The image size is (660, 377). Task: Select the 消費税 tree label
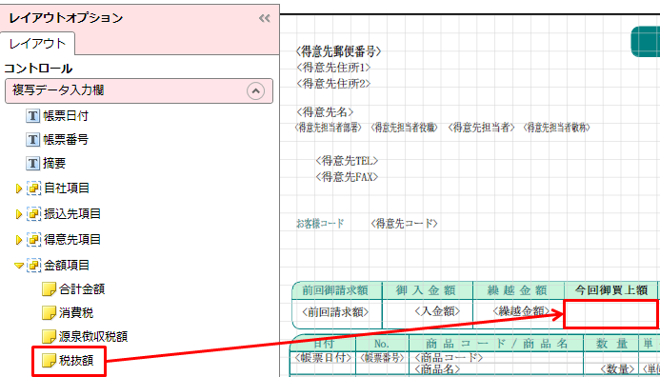tap(76, 313)
